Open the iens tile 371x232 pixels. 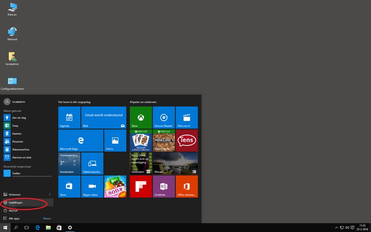(187, 141)
